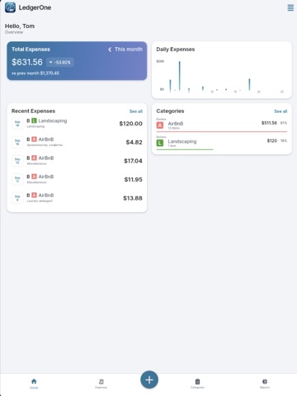Open Landscaping category in Categories card
The image size is (297, 396).
click(x=222, y=143)
